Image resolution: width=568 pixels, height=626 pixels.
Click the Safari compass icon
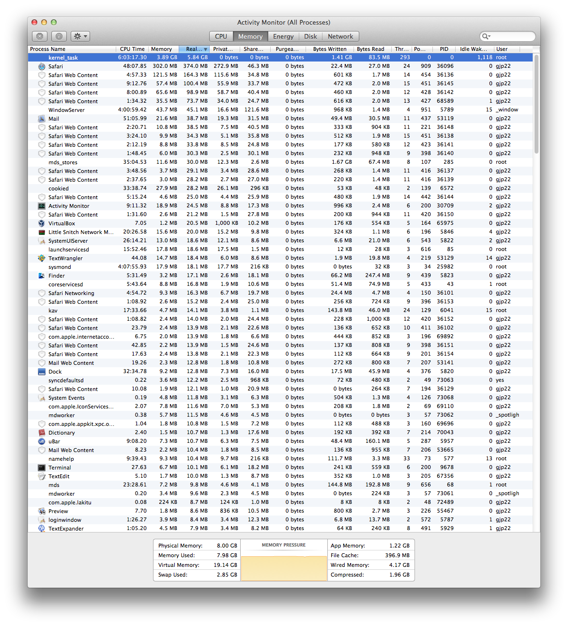42,66
